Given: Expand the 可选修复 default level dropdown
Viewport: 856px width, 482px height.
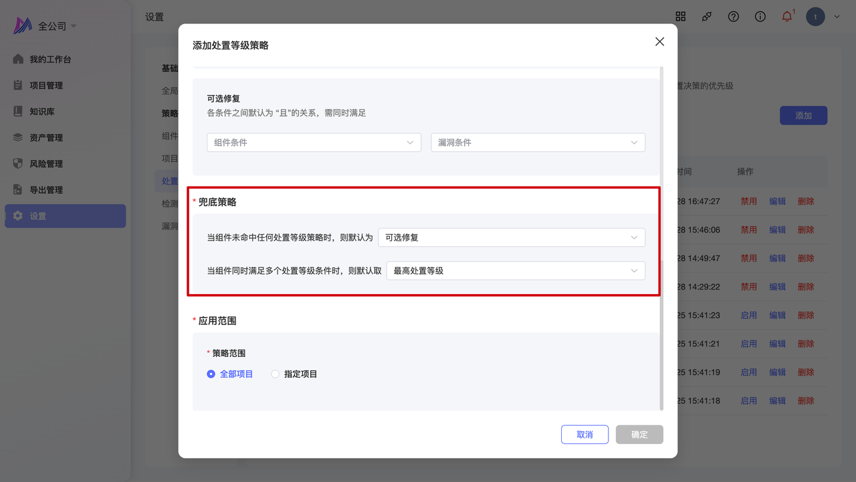Looking at the screenshot, I should click(x=511, y=237).
